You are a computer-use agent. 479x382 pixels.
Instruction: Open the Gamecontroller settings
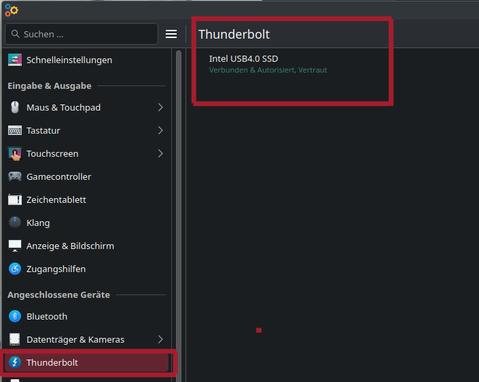[87, 176]
